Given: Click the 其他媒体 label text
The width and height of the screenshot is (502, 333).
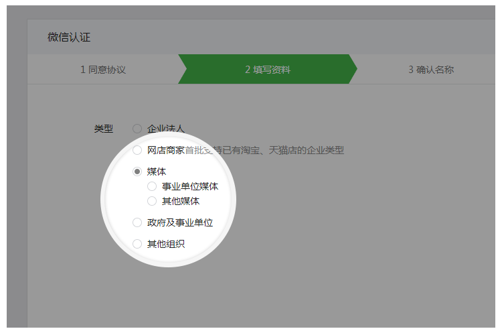Looking at the screenshot, I should pos(180,200).
